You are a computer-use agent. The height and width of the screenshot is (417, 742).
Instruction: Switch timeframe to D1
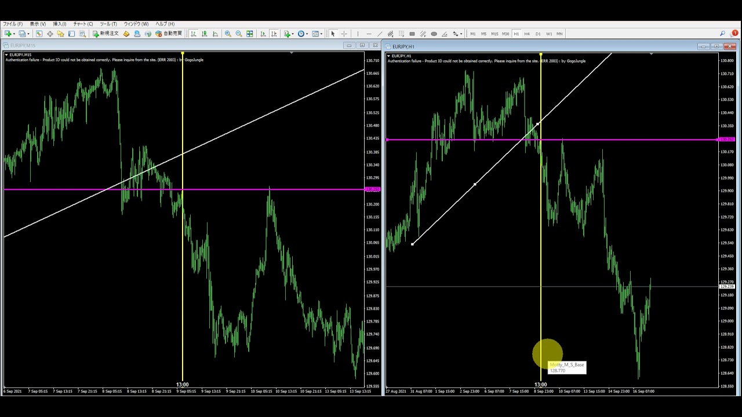click(538, 34)
